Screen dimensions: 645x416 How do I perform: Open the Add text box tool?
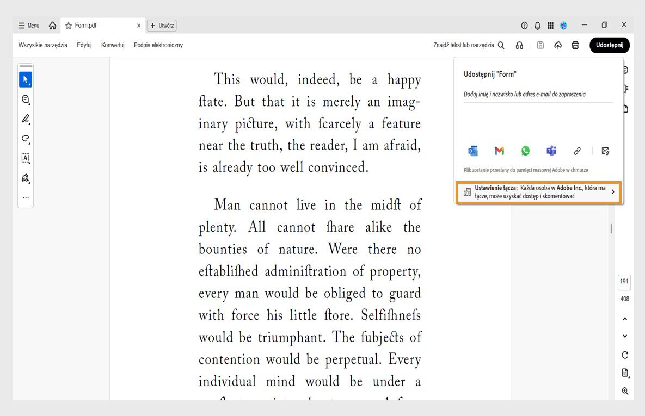[x=25, y=158]
